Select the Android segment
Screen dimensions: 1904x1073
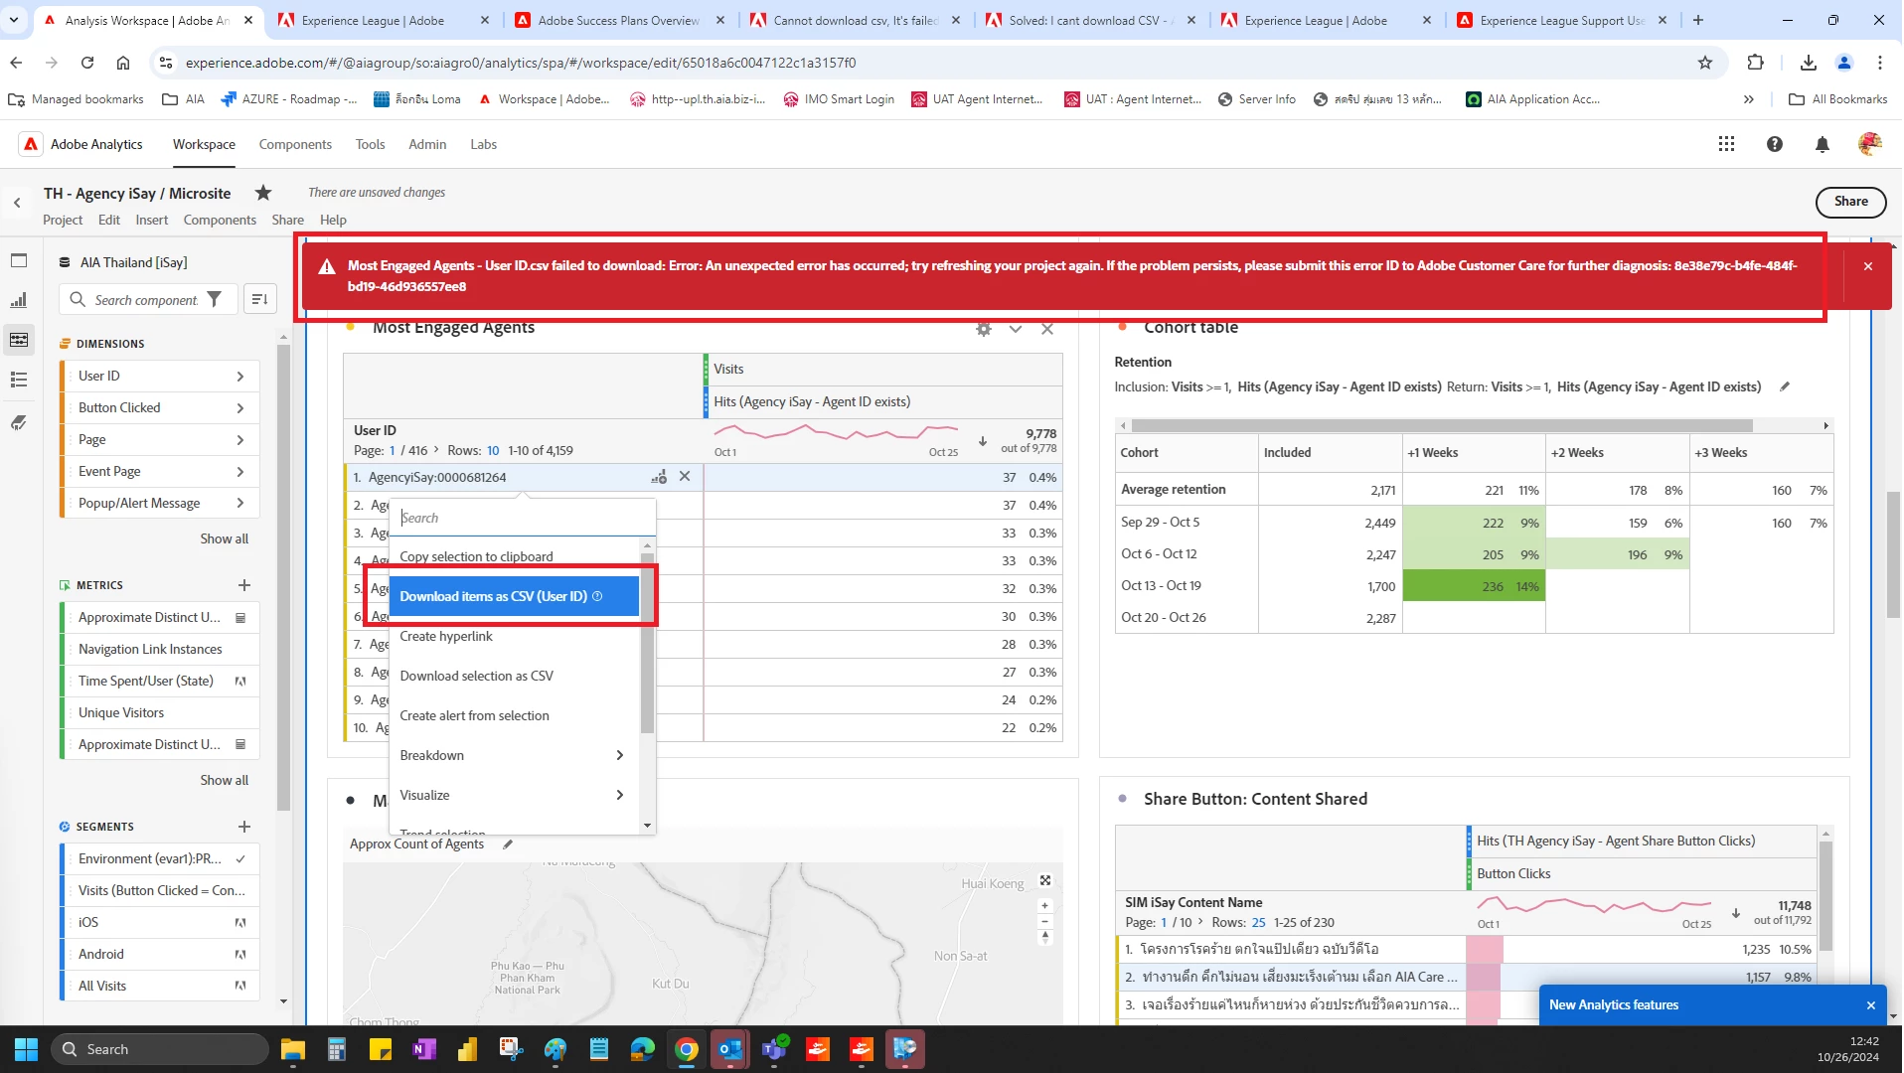(159, 954)
